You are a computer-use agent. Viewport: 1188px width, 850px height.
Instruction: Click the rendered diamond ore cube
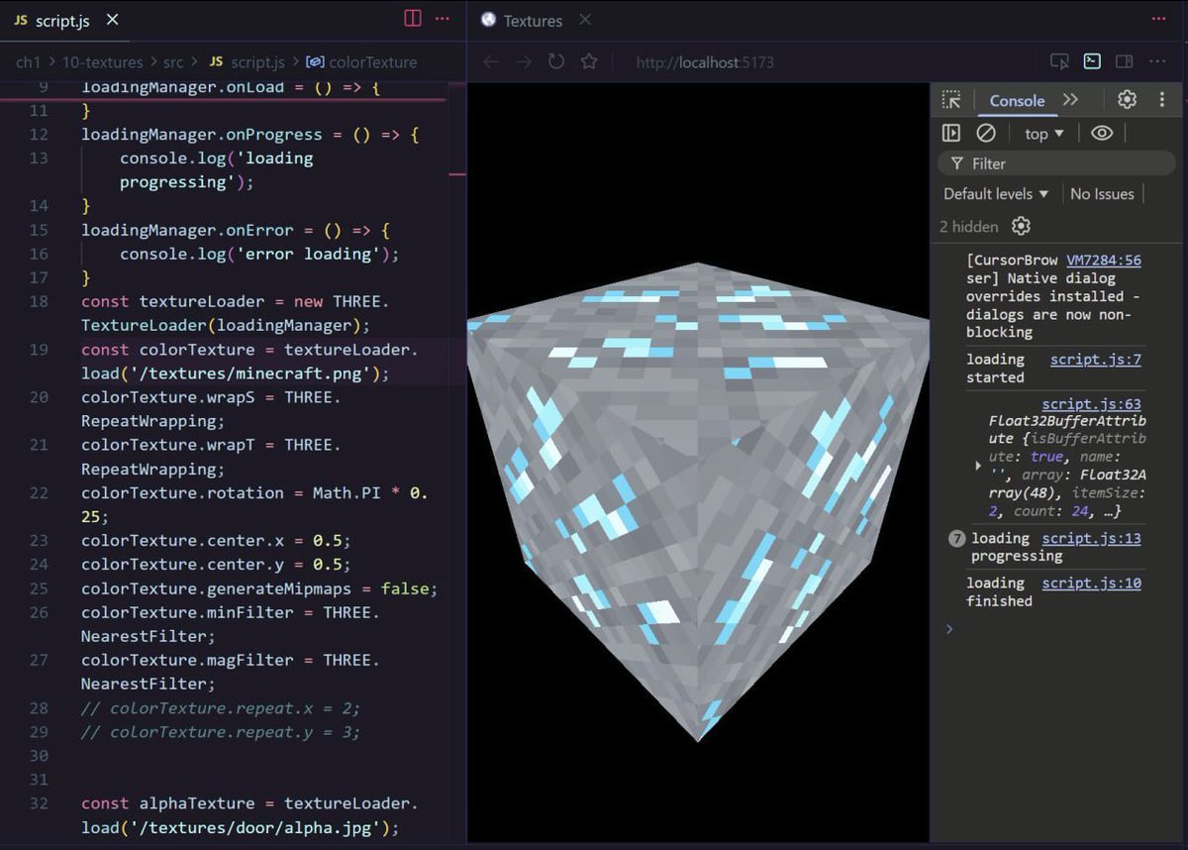tap(698, 500)
